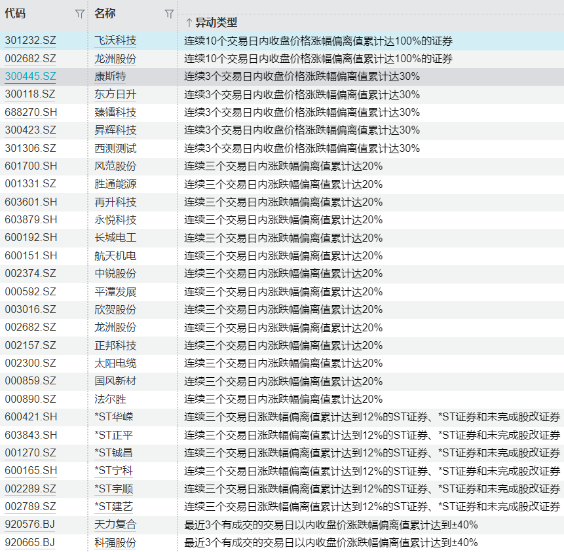
Task: Open the filter for 代码 column
Action: pyautogui.click(x=79, y=14)
